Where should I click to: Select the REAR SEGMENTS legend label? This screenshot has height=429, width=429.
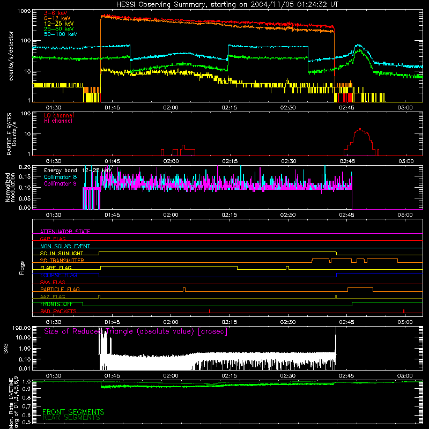[71, 418]
